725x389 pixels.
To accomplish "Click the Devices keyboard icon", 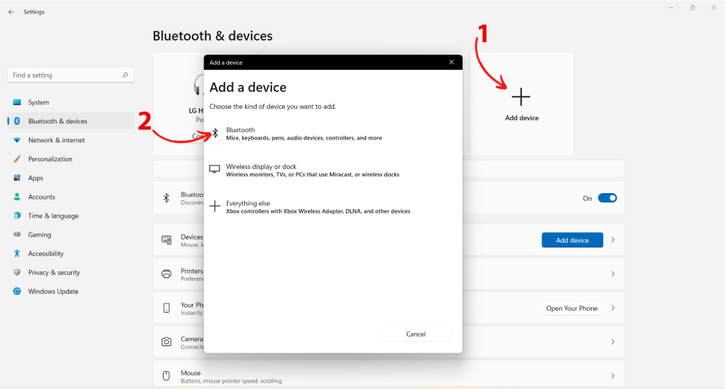I will pos(167,240).
